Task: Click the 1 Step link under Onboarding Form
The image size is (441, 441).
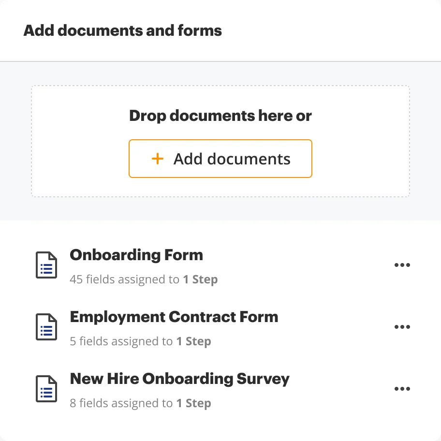Action: coord(201,279)
